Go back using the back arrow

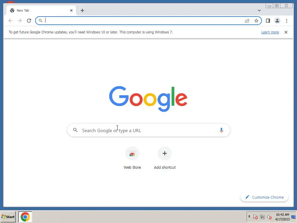pyautogui.click(x=10, y=21)
